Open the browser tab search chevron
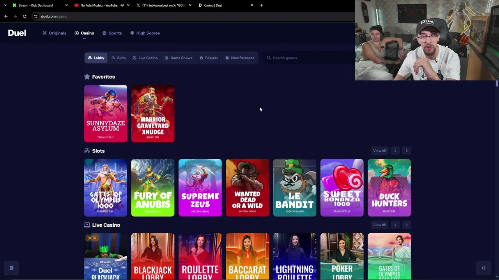This screenshot has width=499, height=280. pos(5,5)
